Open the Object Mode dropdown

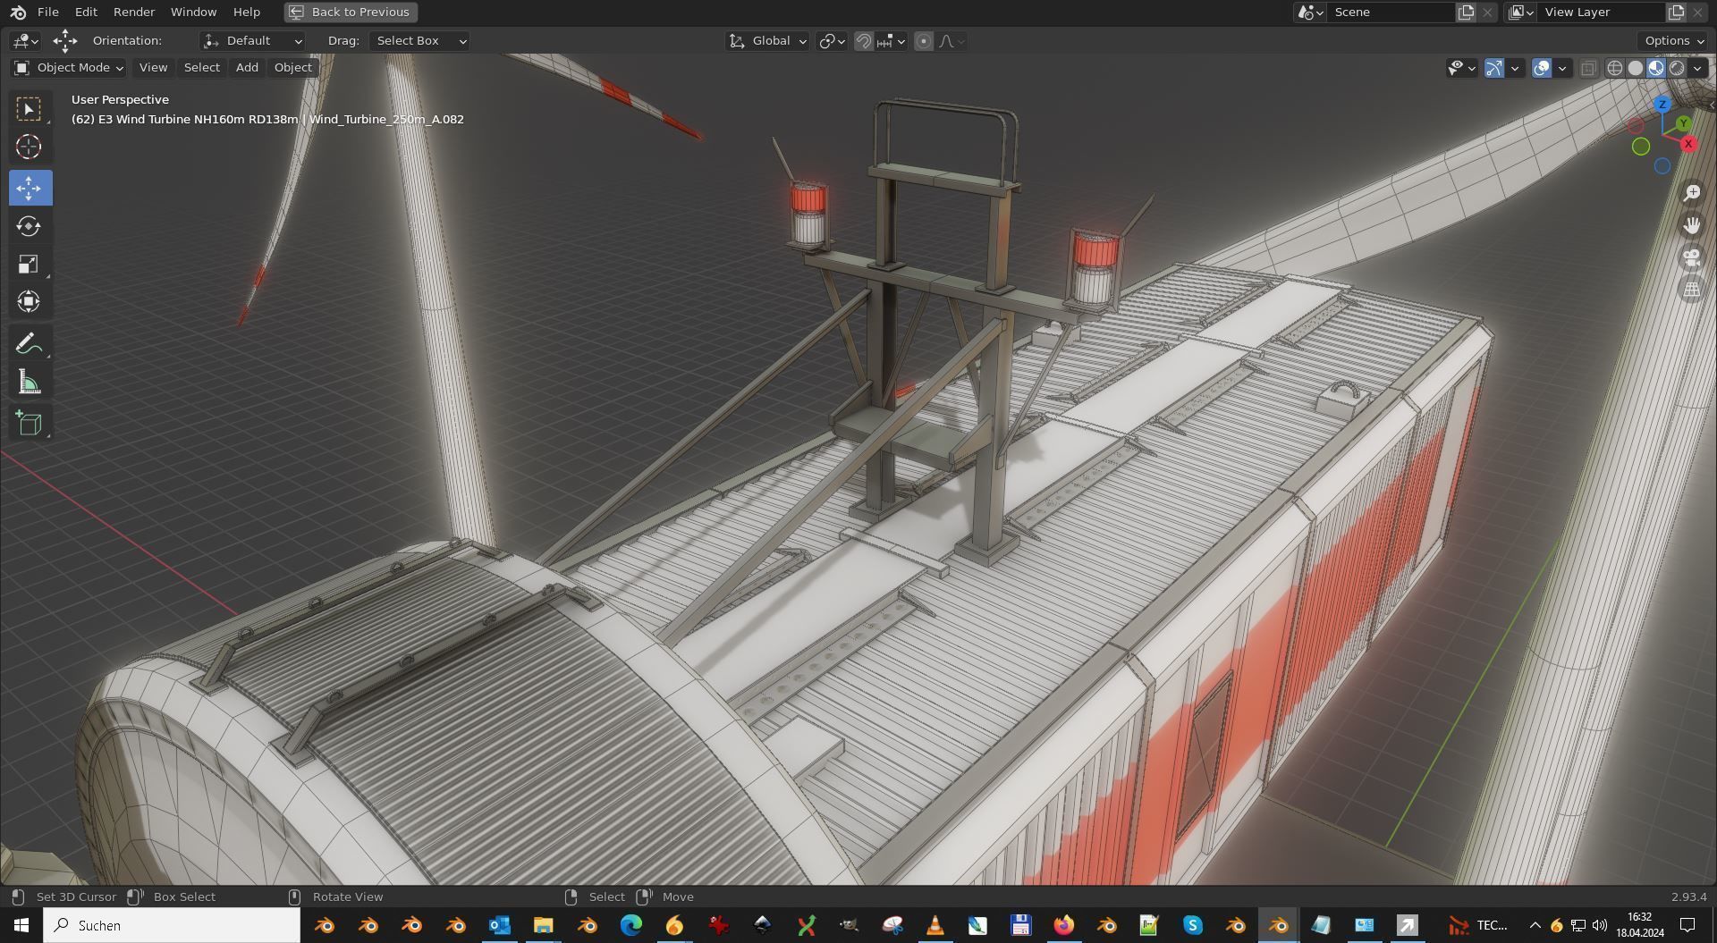point(69,68)
